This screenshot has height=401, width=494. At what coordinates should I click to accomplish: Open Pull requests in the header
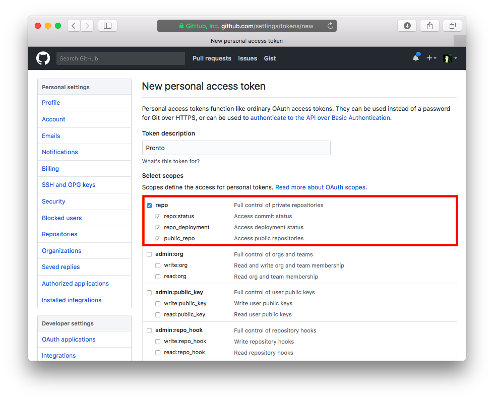pyautogui.click(x=212, y=58)
